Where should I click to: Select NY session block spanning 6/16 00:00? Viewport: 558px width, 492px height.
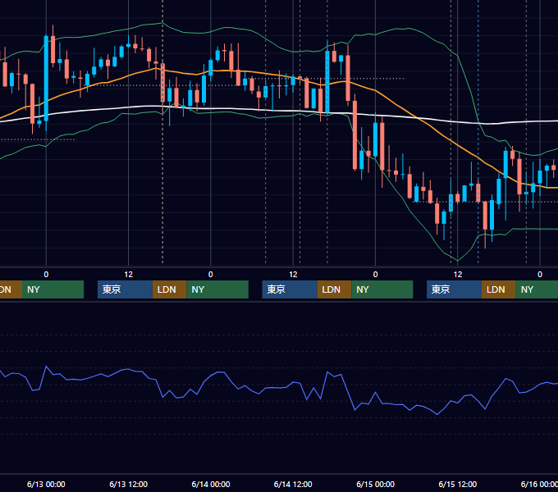(537, 289)
